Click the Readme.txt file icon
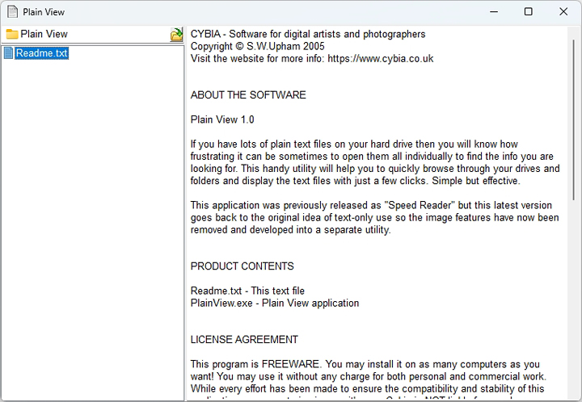The image size is (582, 402). tap(8, 53)
